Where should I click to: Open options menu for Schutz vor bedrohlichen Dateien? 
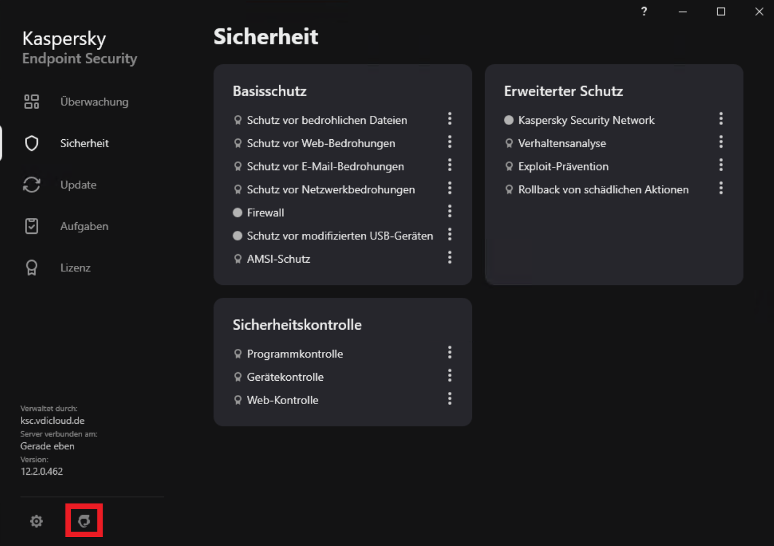[450, 119]
